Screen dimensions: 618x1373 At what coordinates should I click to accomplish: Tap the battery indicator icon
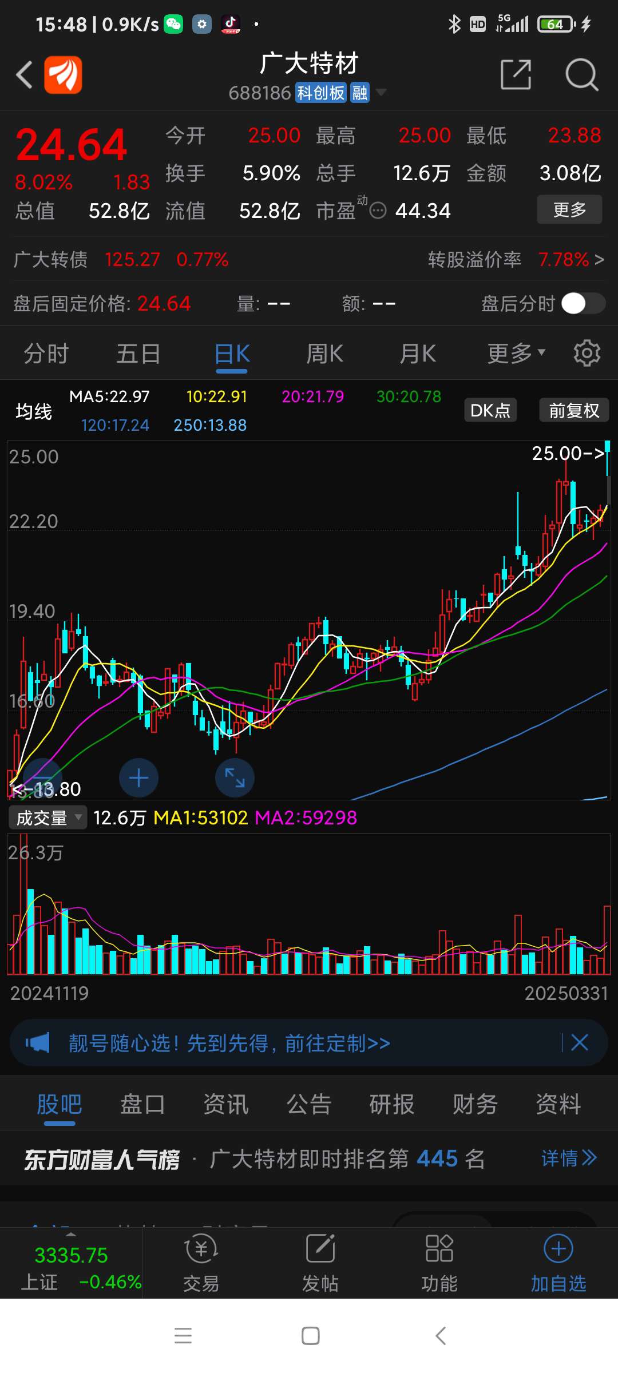pyautogui.click(x=556, y=24)
